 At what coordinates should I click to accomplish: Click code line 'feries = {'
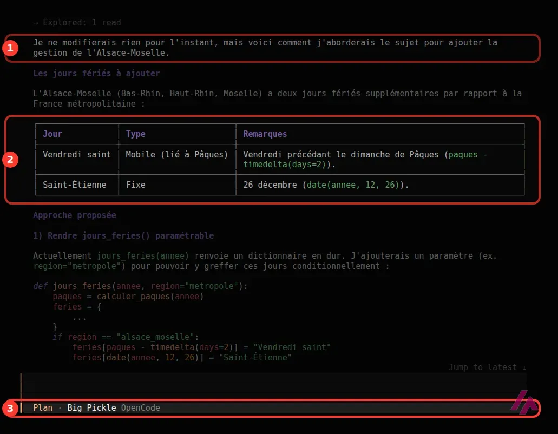(77, 307)
